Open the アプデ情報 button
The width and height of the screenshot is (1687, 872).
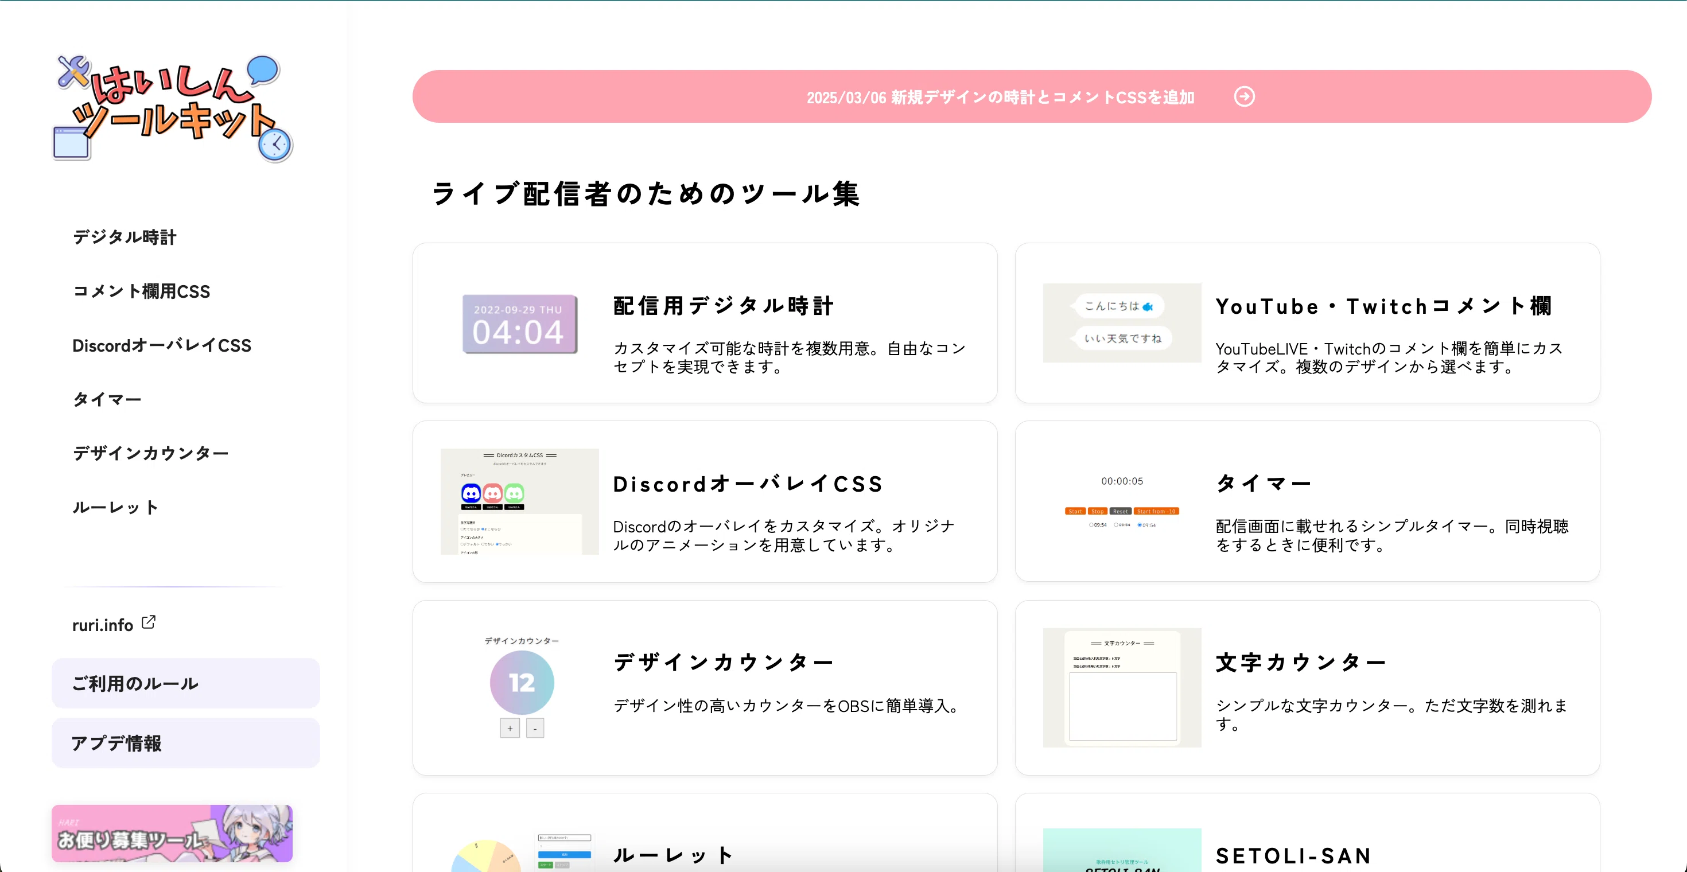coord(186,743)
